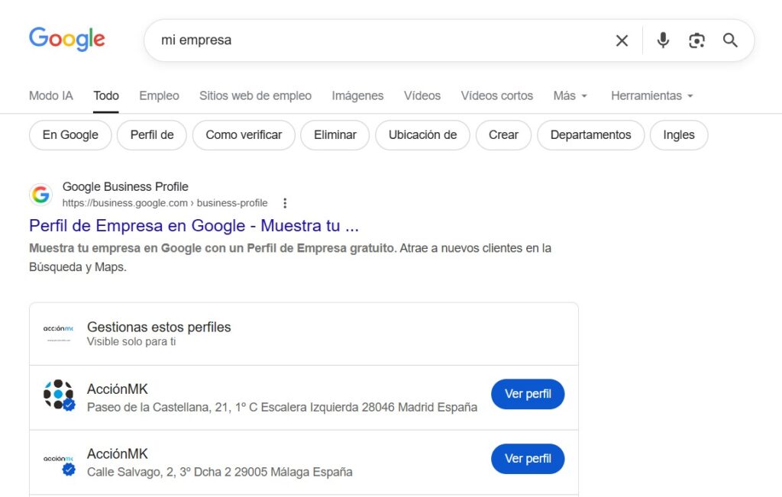Select the Eliminar filter chip
782x497 pixels.
coord(334,134)
